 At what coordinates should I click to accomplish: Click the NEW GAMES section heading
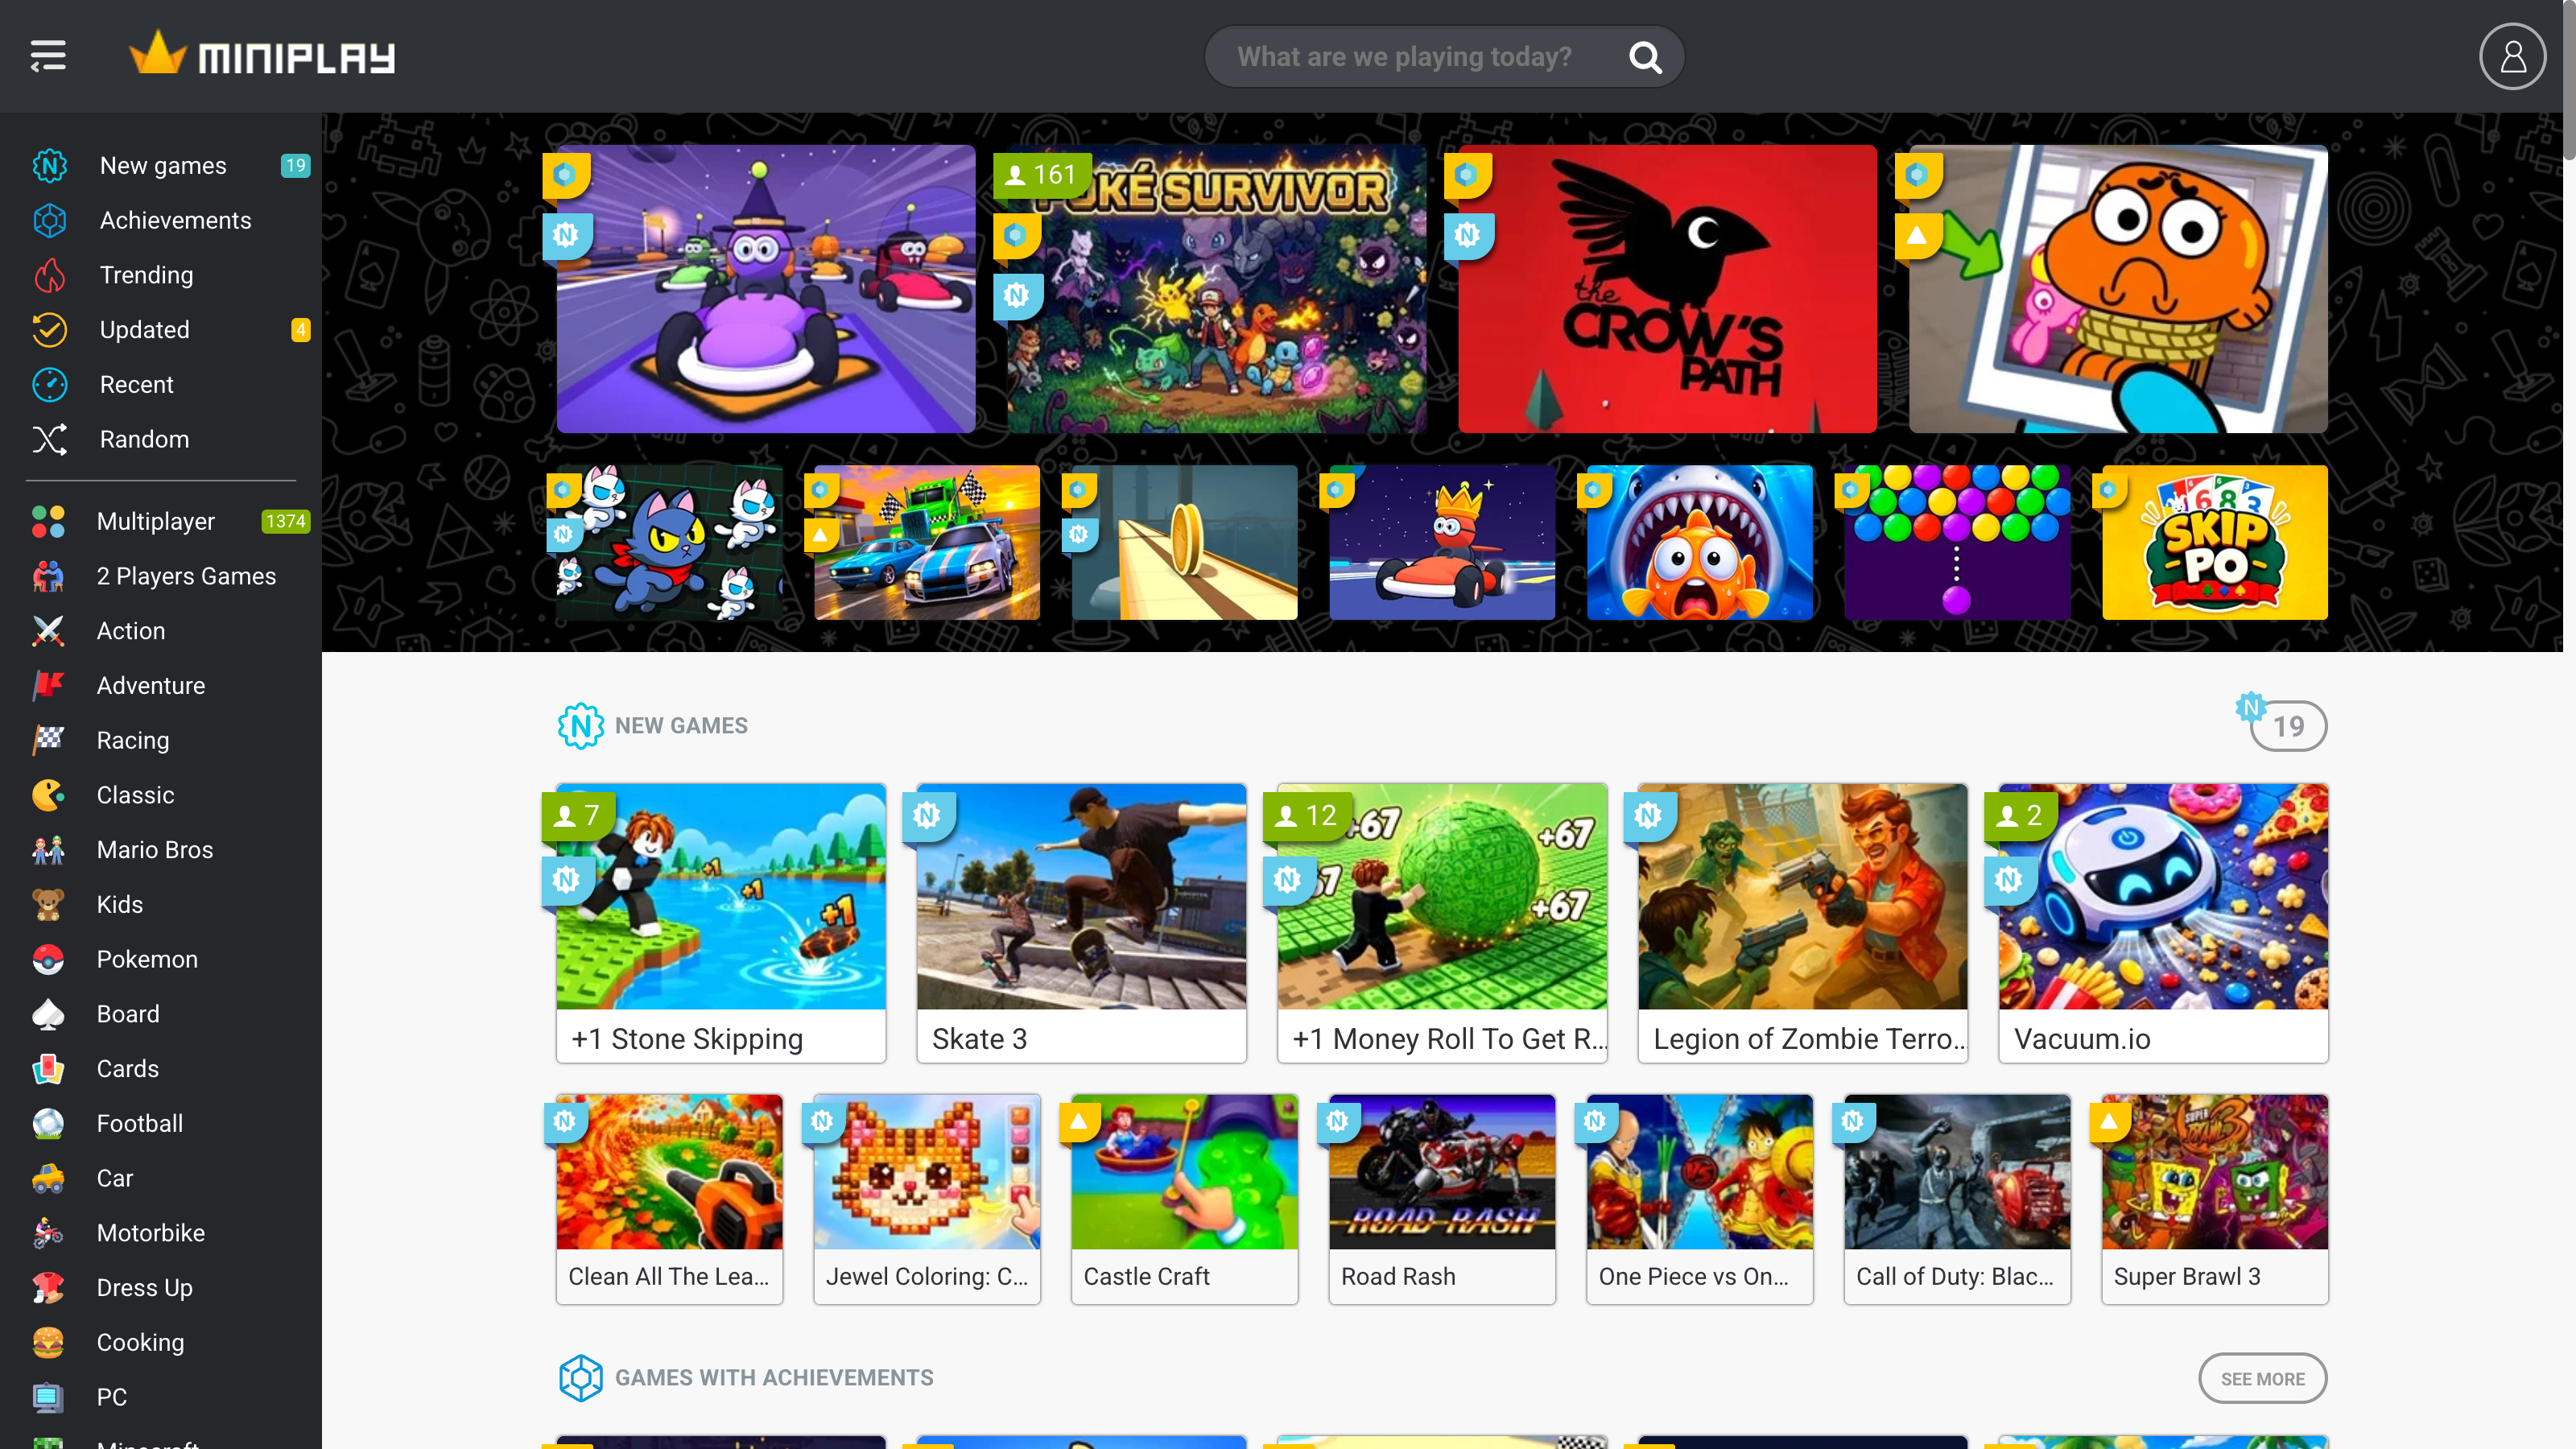tap(681, 726)
